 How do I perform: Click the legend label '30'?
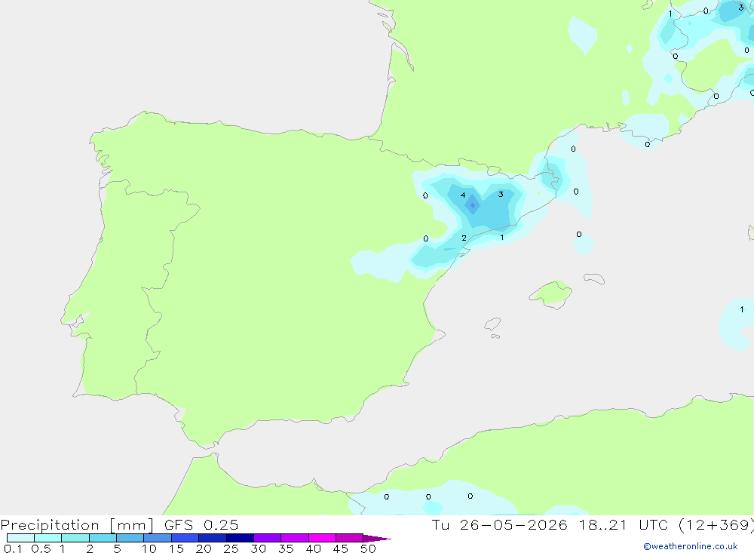click(x=259, y=548)
